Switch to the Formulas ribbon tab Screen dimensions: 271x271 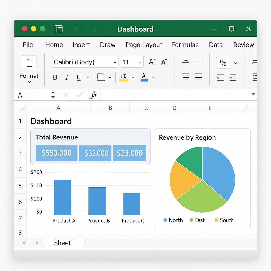point(185,45)
